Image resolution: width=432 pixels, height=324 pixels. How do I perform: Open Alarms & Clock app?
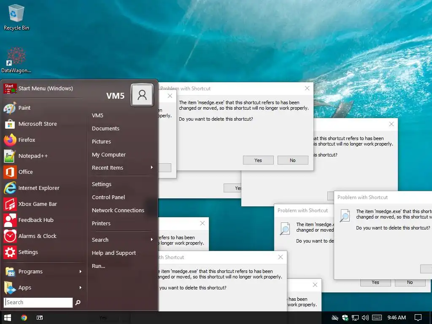(x=44, y=236)
